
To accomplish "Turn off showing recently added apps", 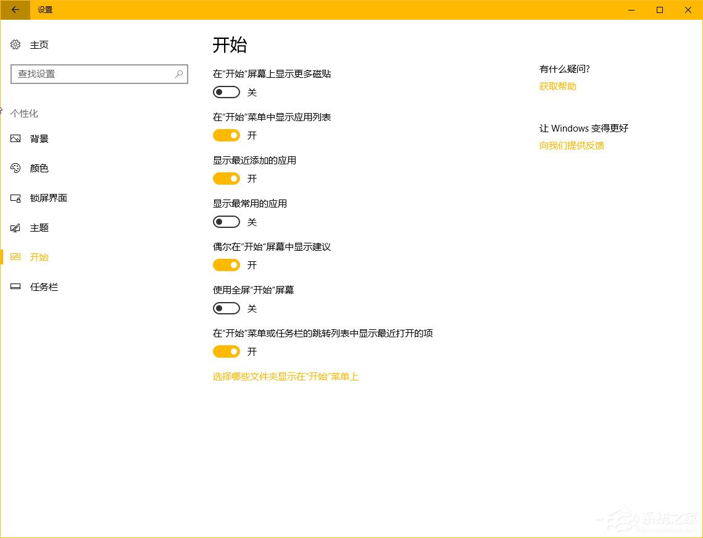I will coord(226,179).
